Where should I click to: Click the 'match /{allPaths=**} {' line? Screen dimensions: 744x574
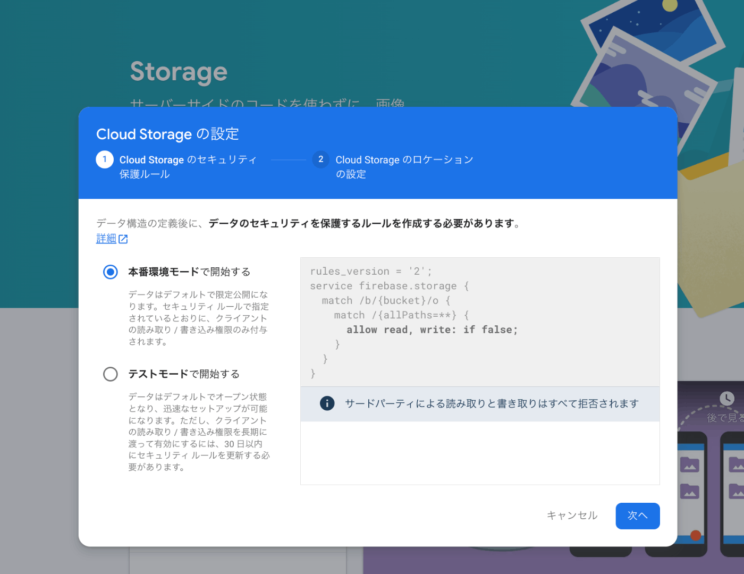(x=402, y=315)
